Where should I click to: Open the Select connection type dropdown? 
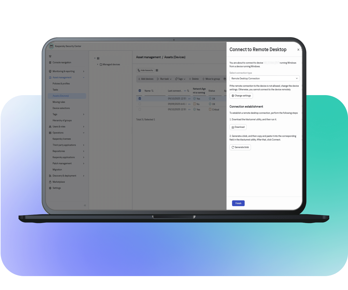click(x=264, y=79)
